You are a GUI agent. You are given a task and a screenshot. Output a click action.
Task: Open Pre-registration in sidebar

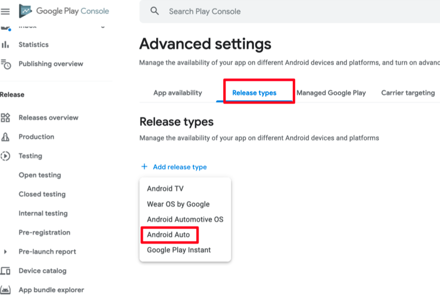[44, 233]
